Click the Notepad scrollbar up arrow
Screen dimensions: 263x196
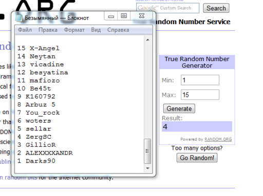[147, 40]
